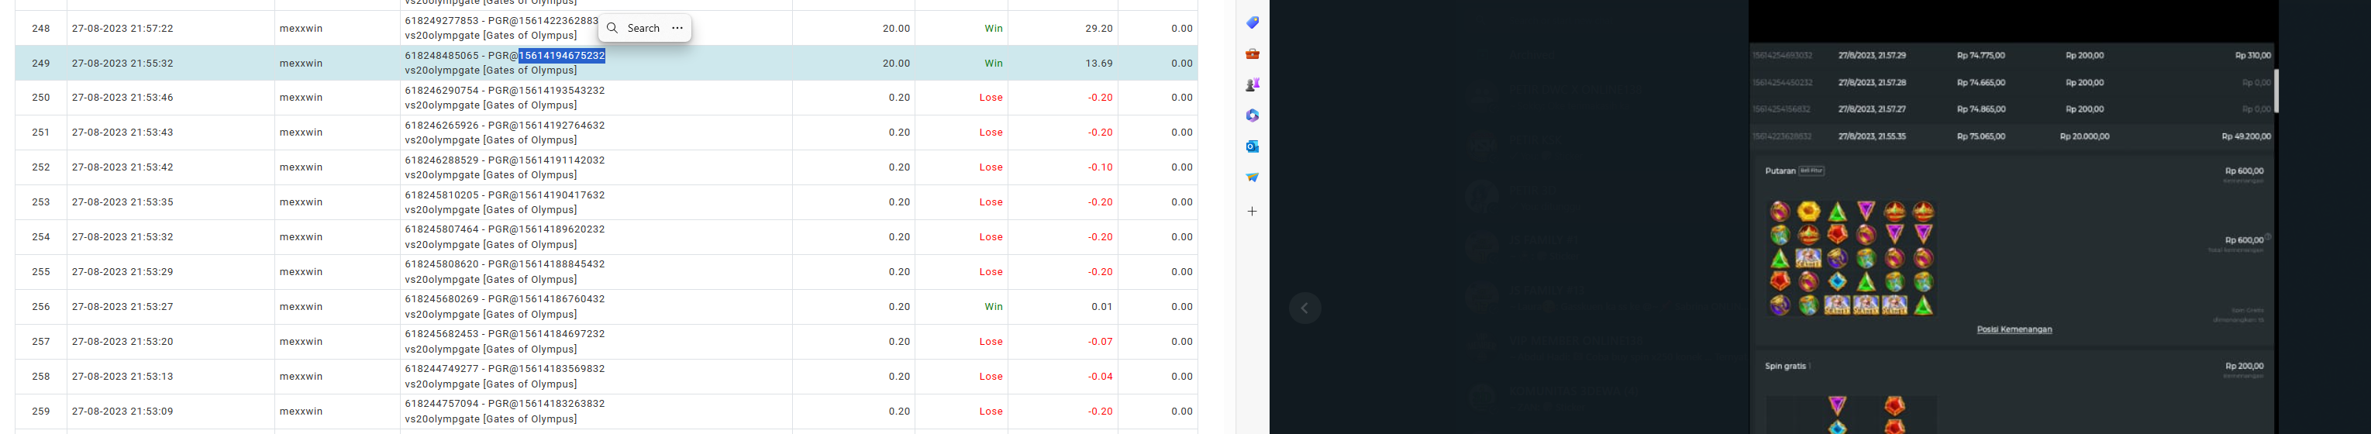This screenshot has width=2371, height=434.
Task: Click the 29.20 win amount in row 248
Action: click(x=1099, y=29)
